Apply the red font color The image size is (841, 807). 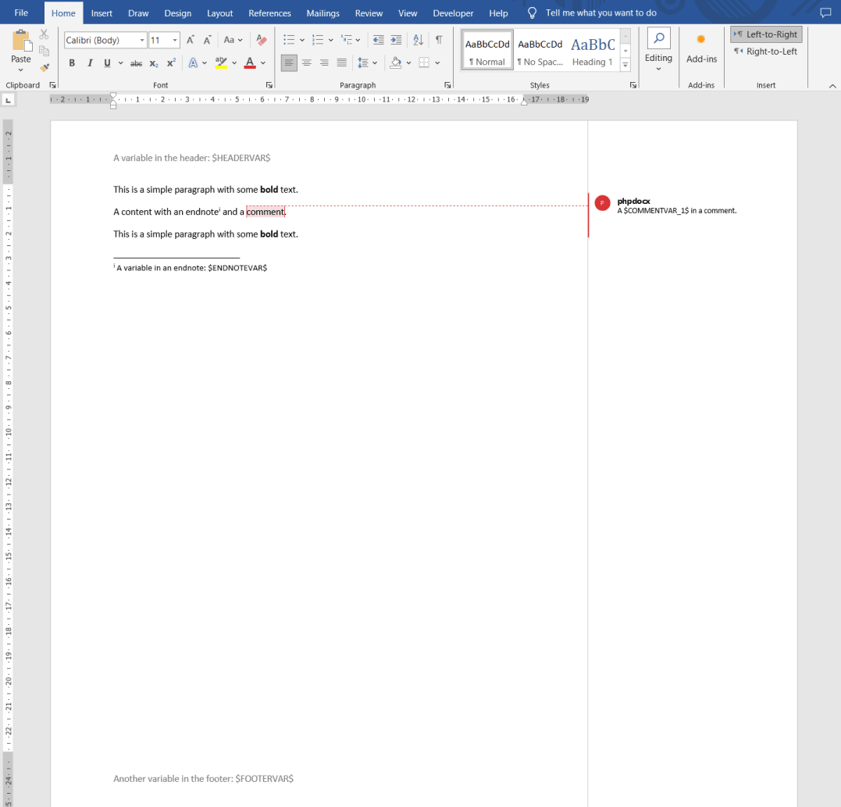click(x=250, y=62)
